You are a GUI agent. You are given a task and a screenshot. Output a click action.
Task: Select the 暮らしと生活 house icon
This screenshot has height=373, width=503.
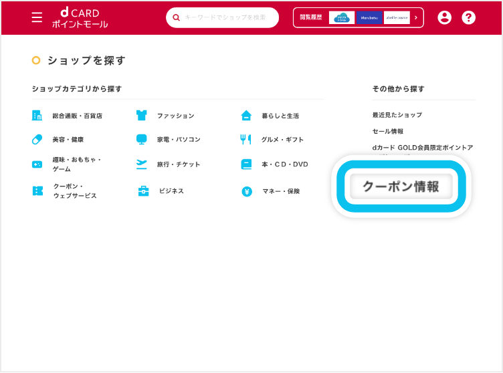[246, 115]
